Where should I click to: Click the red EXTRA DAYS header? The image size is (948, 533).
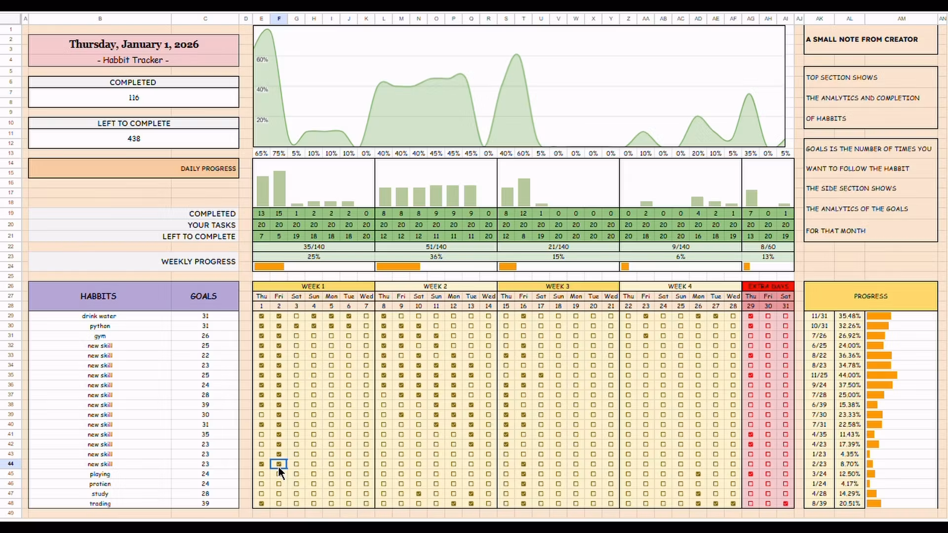(768, 286)
